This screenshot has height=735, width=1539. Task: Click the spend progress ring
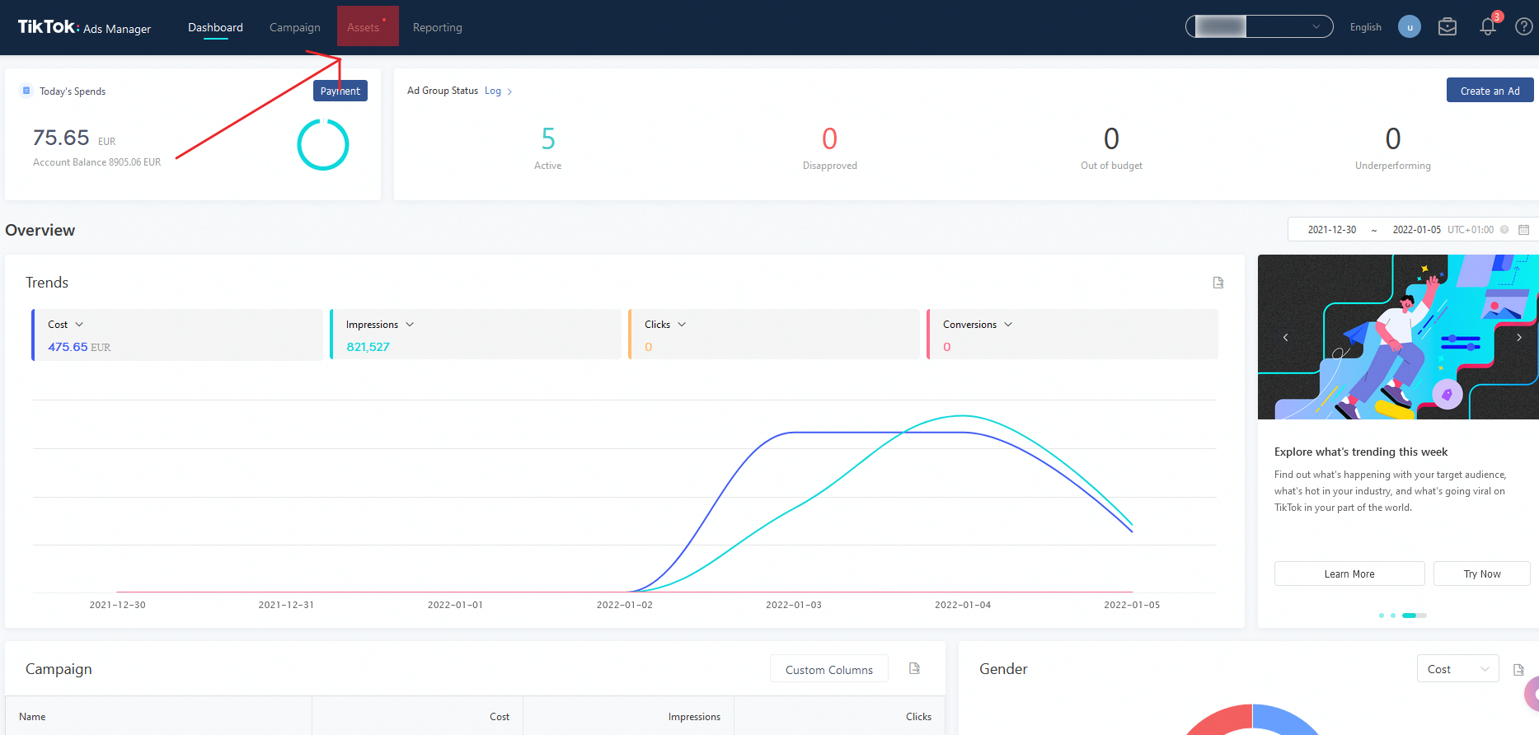pos(323,144)
